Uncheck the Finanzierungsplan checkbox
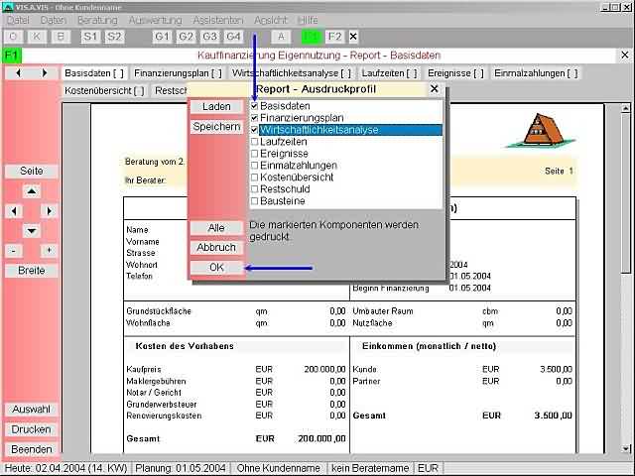Viewport: 635px width, 476px height. coord(254,118)
